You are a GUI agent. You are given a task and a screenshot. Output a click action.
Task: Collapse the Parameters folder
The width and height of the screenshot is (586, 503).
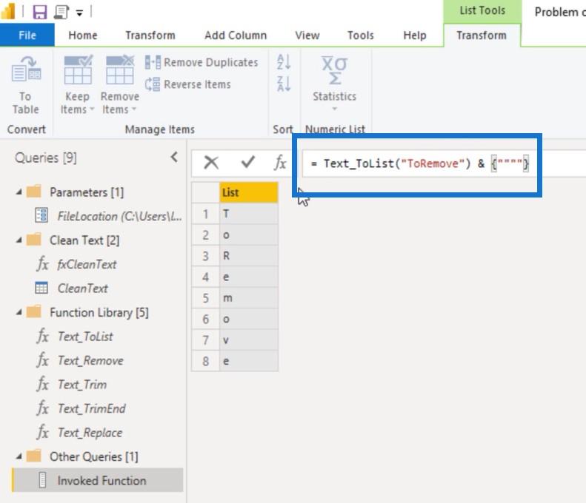click(x=19, y=192)
